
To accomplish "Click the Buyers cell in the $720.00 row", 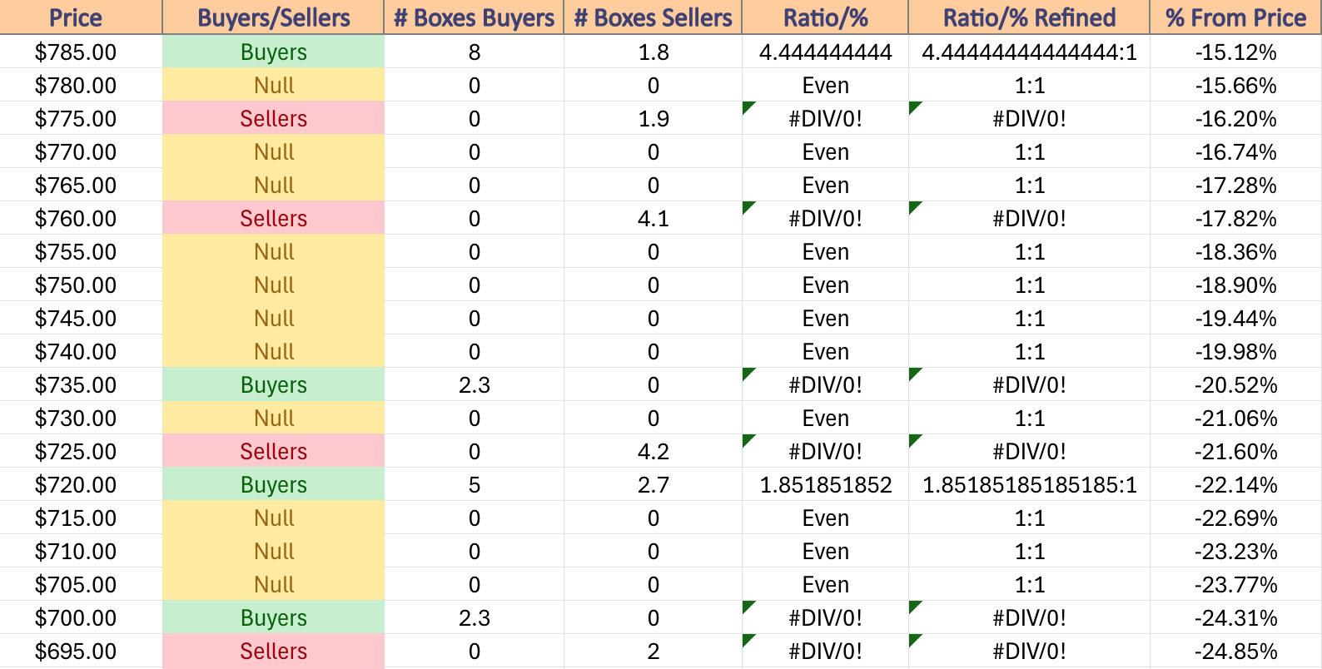I will tap(273, 484).
